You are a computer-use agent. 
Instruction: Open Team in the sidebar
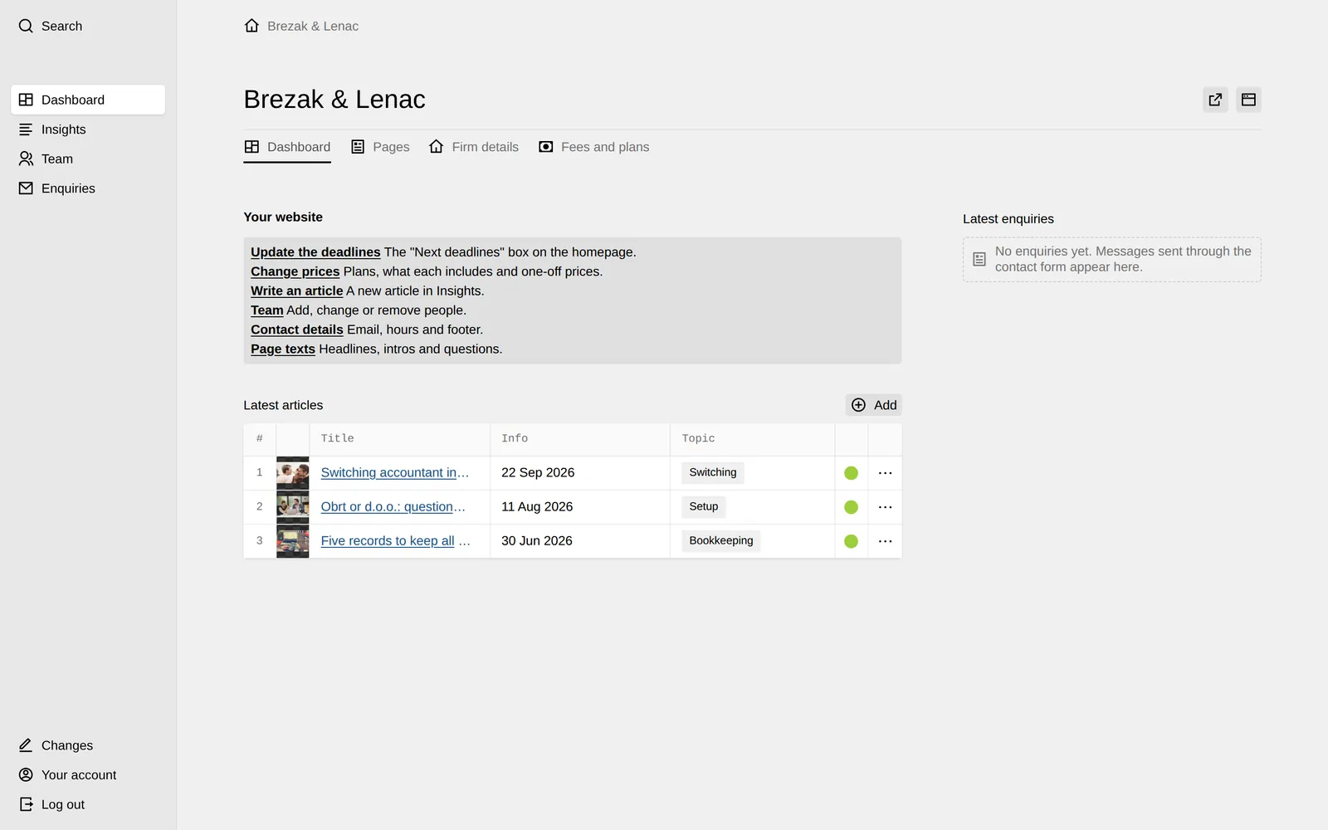click(x=88, y=159)
